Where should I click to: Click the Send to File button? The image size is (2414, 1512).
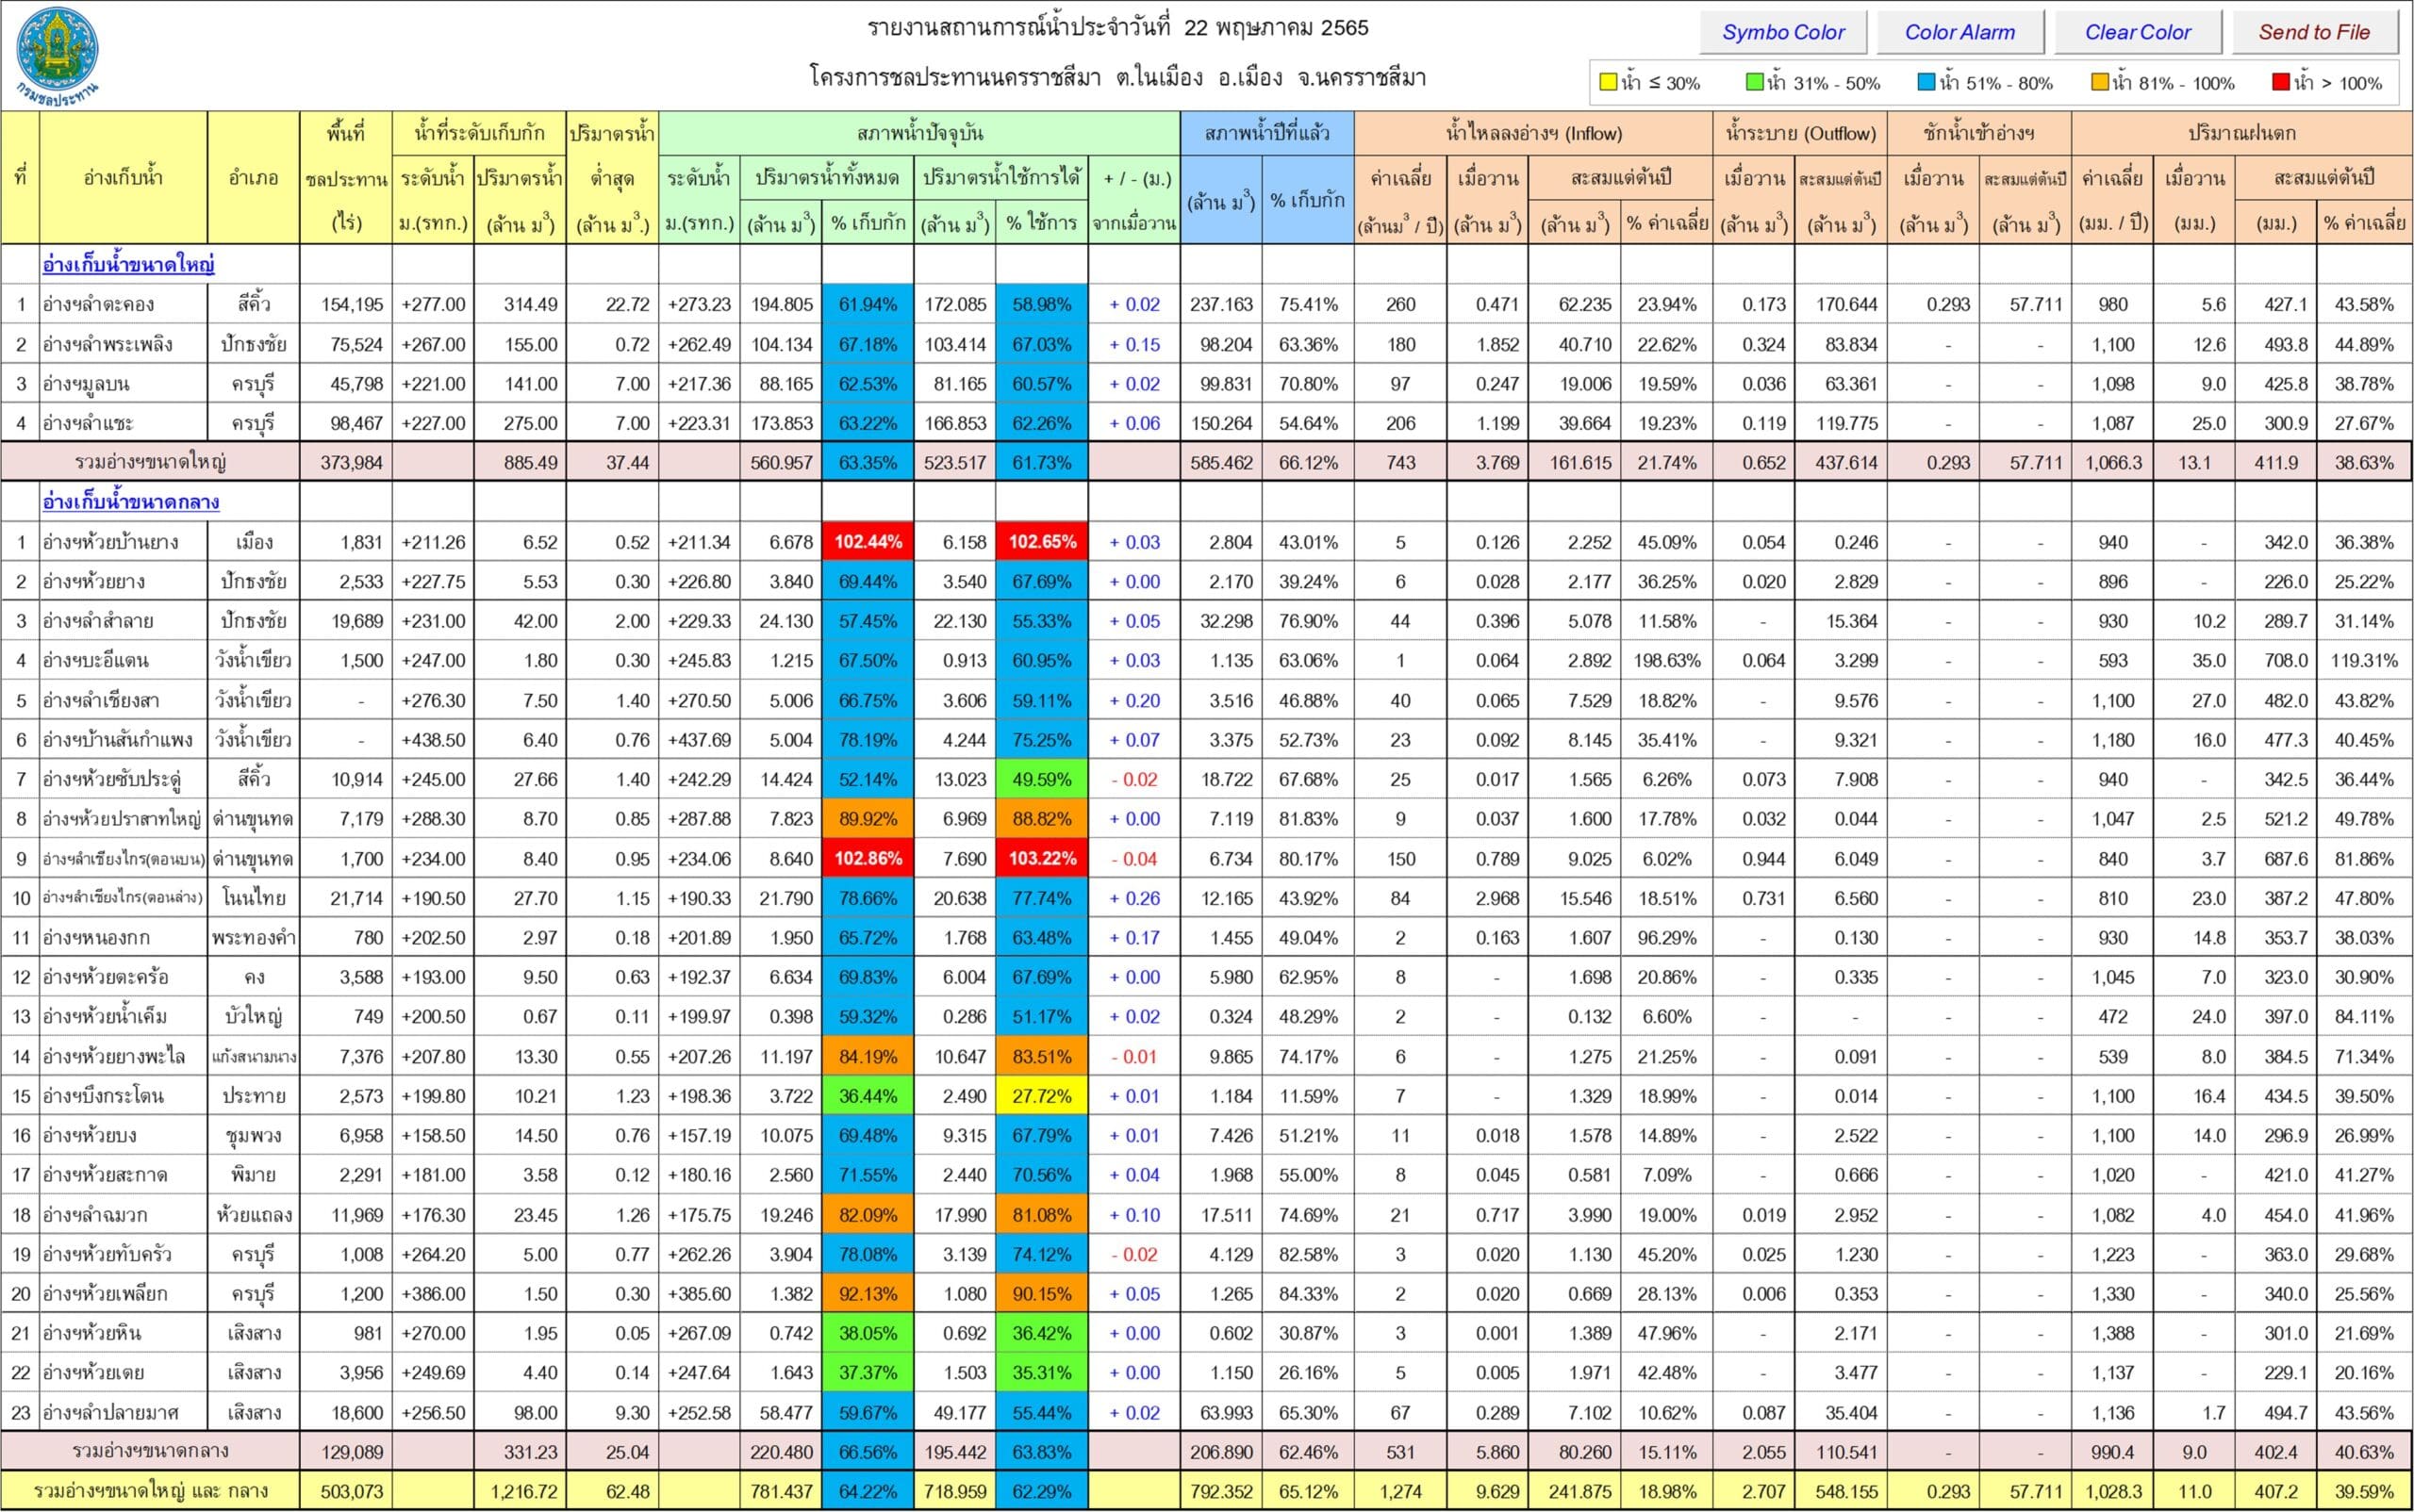2313,32
